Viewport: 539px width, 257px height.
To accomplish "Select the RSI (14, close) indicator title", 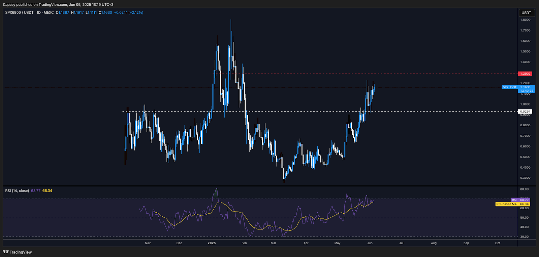I will point(17,191).
